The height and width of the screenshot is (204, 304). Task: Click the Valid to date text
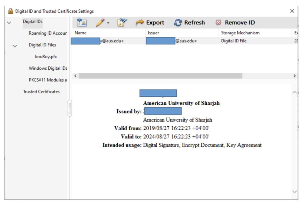point(176,137)
